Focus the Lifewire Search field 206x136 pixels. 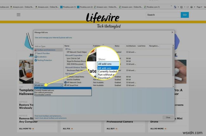pyautogui.click(x=163, y=15)
